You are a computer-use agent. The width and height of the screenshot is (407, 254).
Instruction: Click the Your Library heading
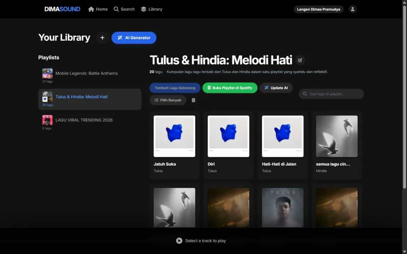[64, 38]
